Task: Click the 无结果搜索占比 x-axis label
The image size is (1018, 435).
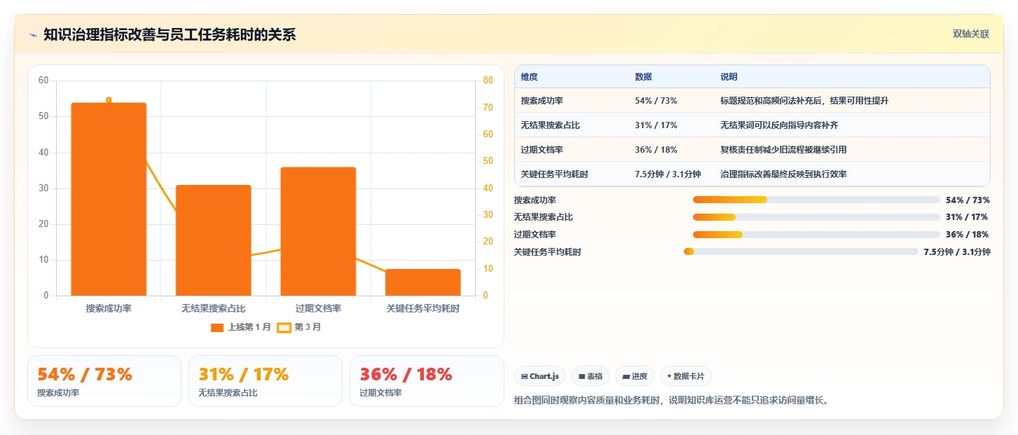Action: [x=214, y=308]
